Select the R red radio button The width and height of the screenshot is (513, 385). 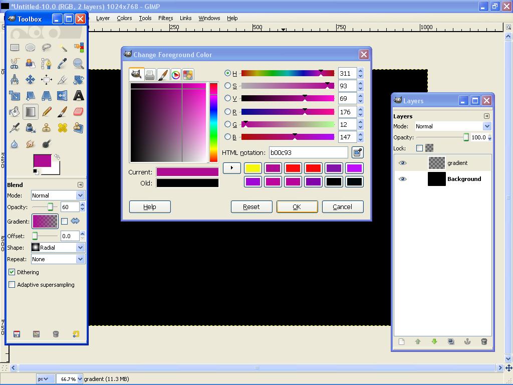(227, 112)
